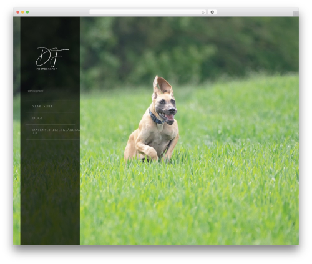Open a new tab with plus button
This screenshot has height=264, width=312.
[296, 14]
